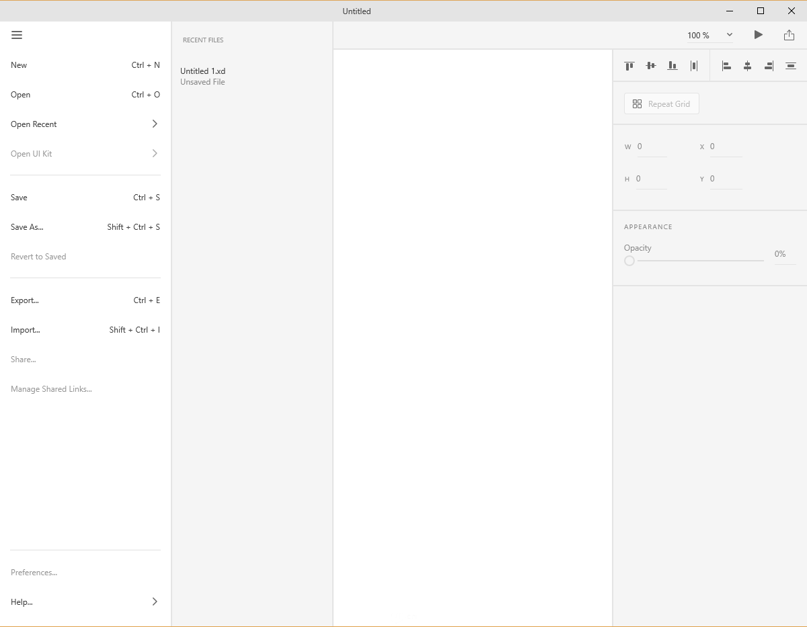Screen dimensions: 807x627
Task: Select the Align Center horizontally icon
Action: tap(747, 65)
